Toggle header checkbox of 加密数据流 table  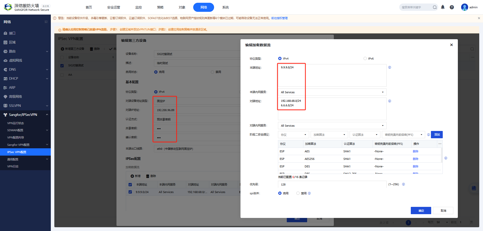pyautogui.click(x=130, y=184)
